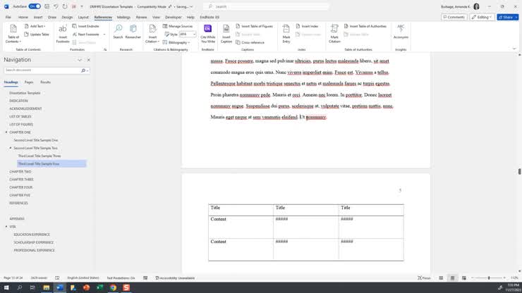Open Excel from the taskbar
The image size is (522, 293).
(99, 287)
